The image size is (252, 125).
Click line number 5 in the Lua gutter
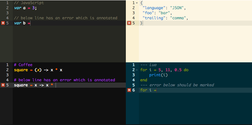pyautogui.click(x=133, y=85)
